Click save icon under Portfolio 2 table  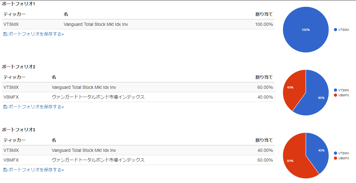tap(5, 107)
